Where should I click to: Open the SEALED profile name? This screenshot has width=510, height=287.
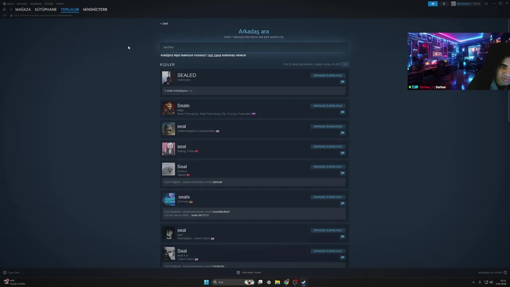pos(186,75)
